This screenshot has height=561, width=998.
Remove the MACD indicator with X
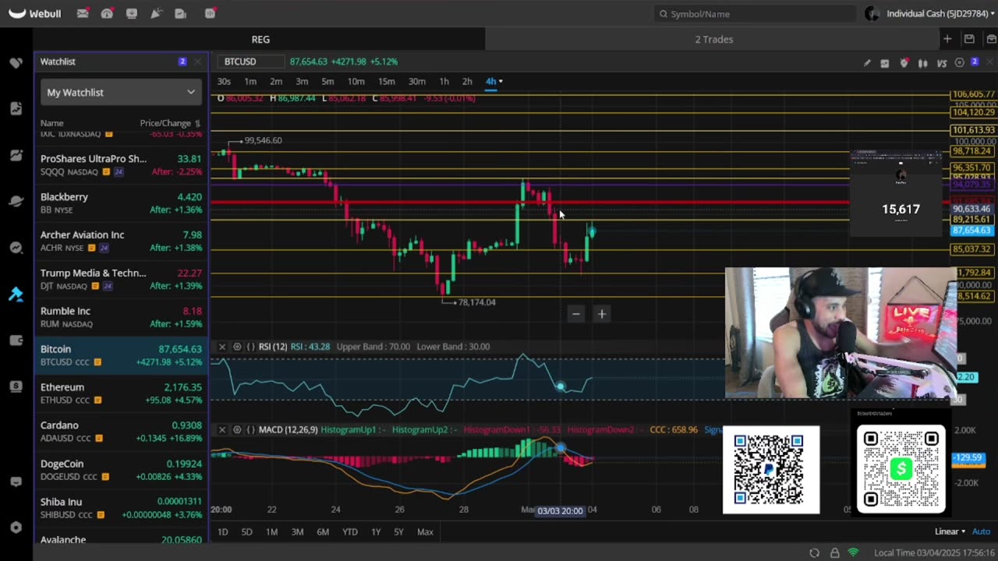(222, 429)
